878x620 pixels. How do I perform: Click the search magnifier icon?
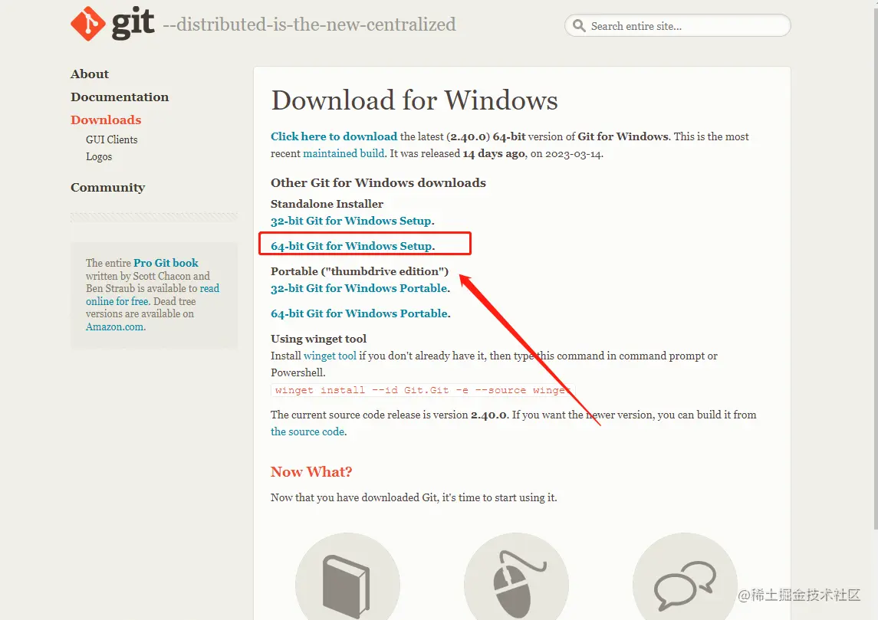click(579, 26)
